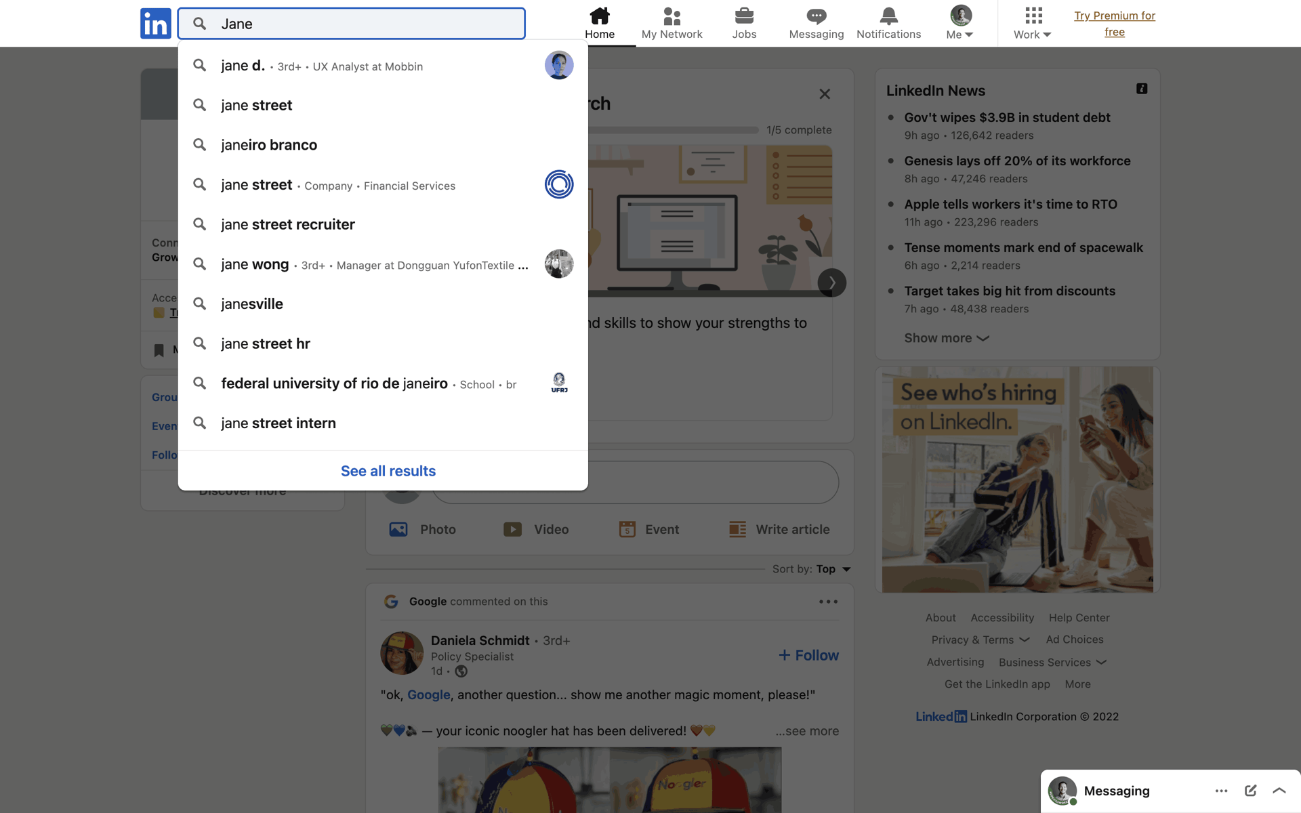The image size is (1301, 813).
Task: Close the profile completion card
Action: pyautogui.click(x=825, y=94)
